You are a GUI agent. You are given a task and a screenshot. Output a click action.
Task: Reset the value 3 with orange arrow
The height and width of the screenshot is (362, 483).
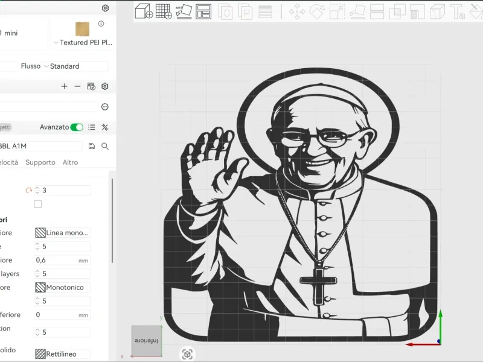(28, 191)
